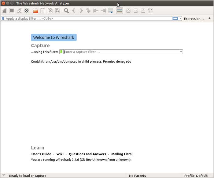Jump to the first packet icon
Viewport: 214px width, 178px height.
pyautogui.click(x=96, y=10)
